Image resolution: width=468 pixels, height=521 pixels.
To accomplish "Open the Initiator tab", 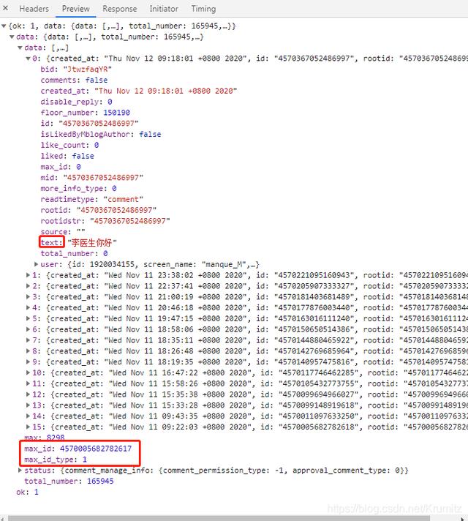I will pos(164,9).
